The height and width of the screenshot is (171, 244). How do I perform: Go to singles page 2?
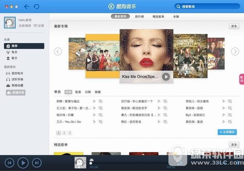[64, 133]
